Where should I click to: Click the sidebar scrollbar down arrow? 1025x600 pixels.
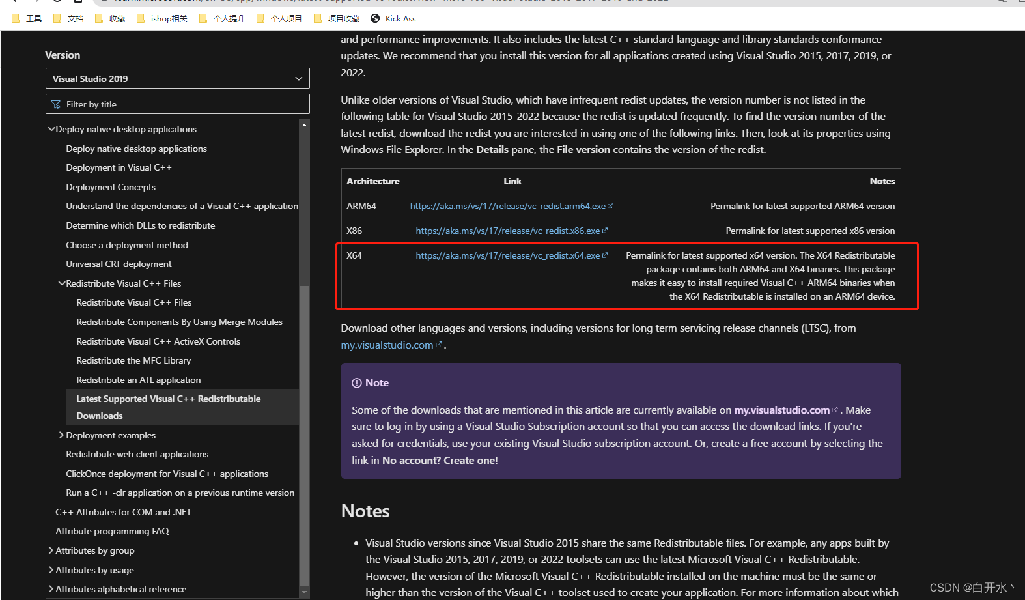pos(304,592)
